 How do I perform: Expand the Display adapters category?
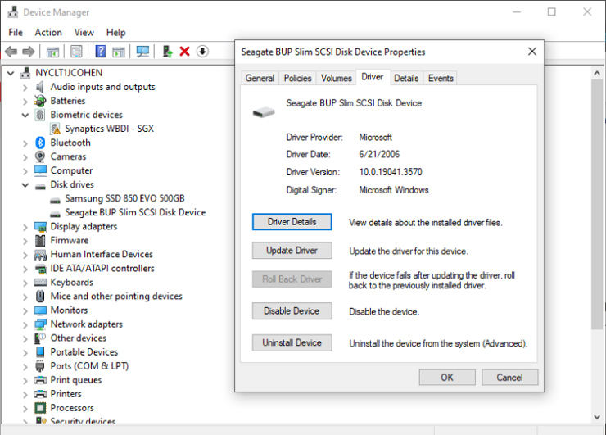coord(25,227)
